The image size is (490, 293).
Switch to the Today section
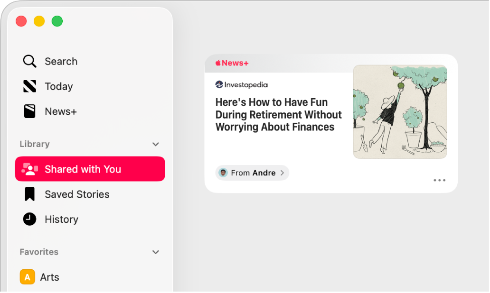click(x=58, y=86)
